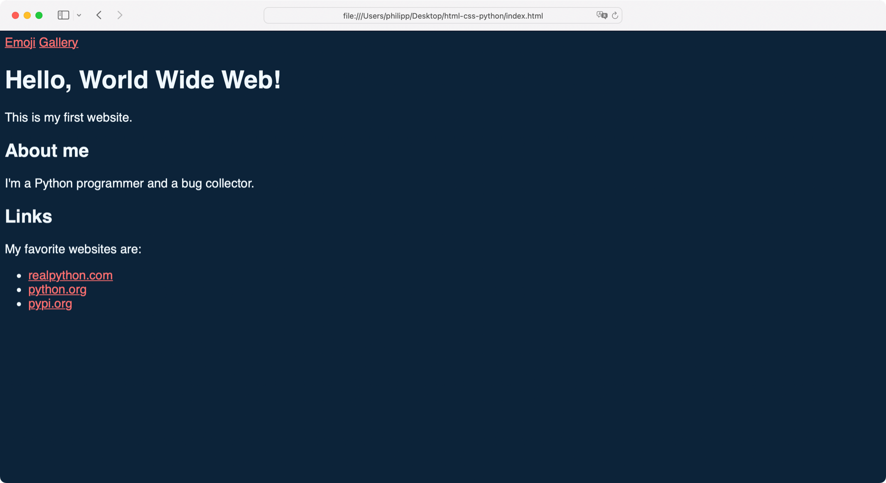Screen dimensions: 886x483
Task: Click the address bar showing index.html
Action: (x=442, y=15)
